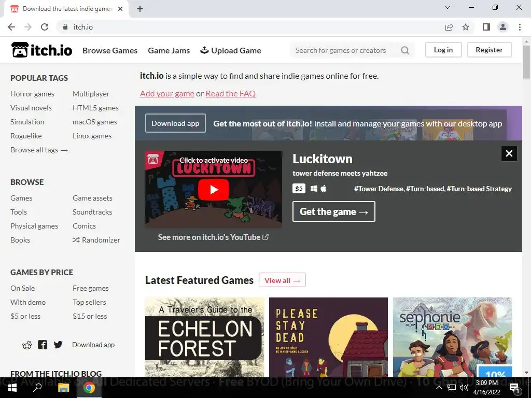Open the Chrome profile menu
Image resolution: width=531 pixels, height=398 pixels.
[503, 27]
